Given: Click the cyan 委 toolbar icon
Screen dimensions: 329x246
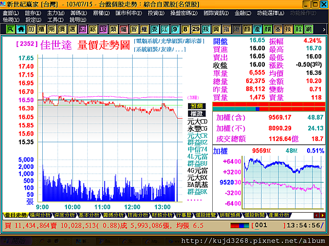Looking at the screenshot, I should pyautogui.click(x=154, y=29).
